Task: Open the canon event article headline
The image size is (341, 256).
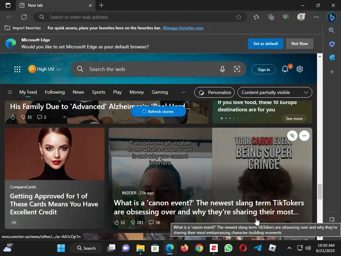Action: pyautogui.click(x=208, y=207)
